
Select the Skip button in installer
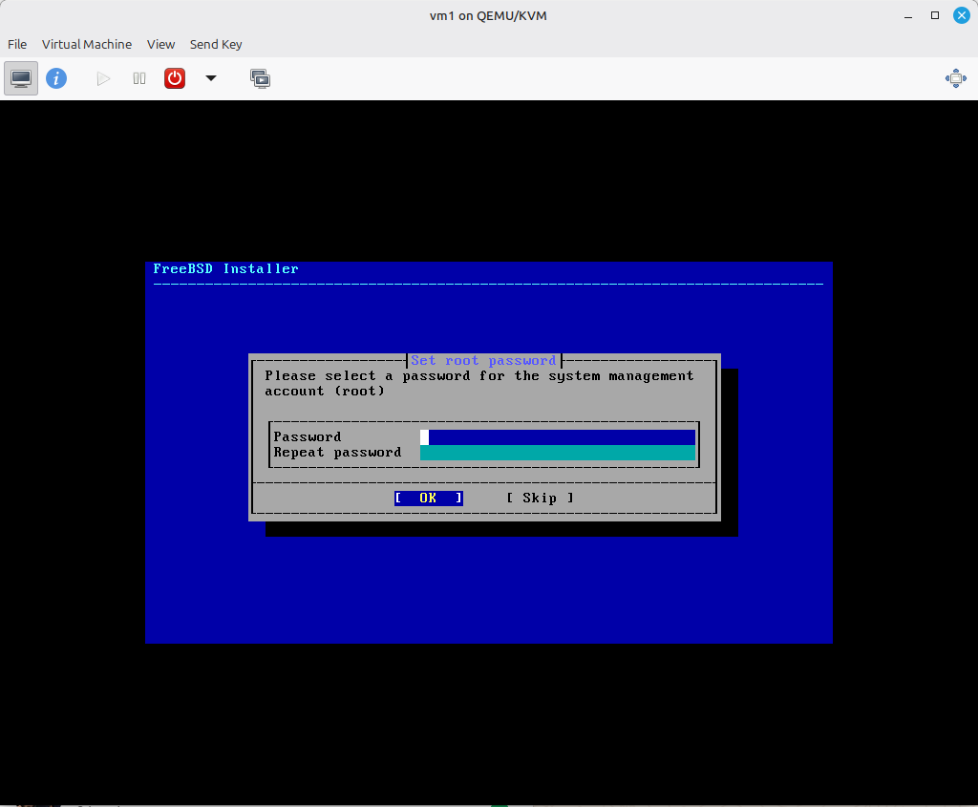point(540,498)
